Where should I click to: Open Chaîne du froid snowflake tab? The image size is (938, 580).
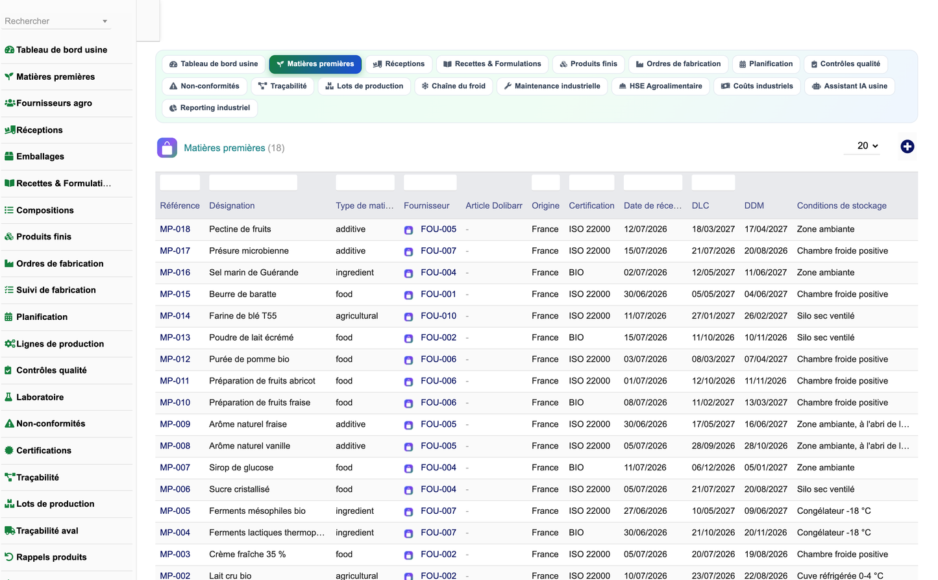click(x=453, y=86)
